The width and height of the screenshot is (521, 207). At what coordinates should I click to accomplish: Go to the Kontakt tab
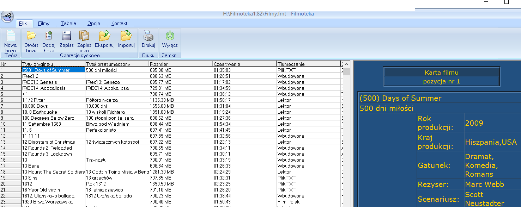pos(119,24)
